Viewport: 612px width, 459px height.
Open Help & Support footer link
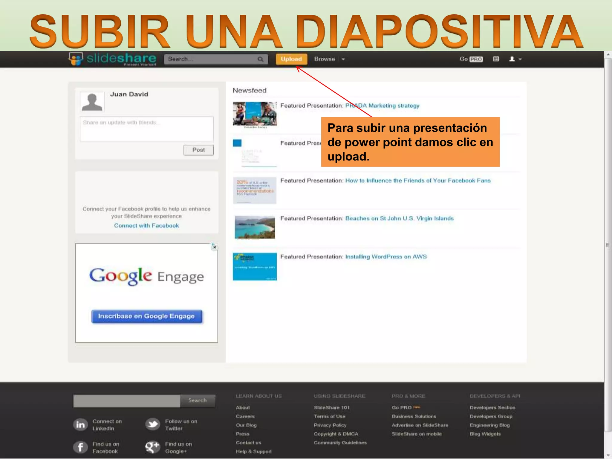pyautogui.click(x=254, y=452)
